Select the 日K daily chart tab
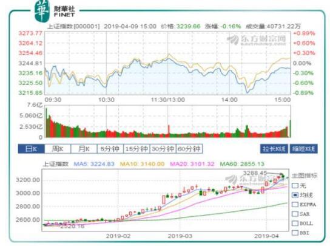Image resolution: width=330 pixels, height=246 pixels. [31, 149]
